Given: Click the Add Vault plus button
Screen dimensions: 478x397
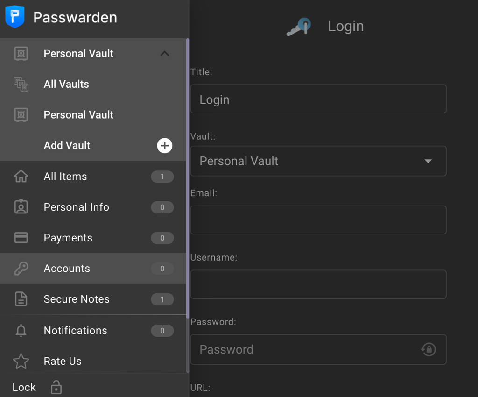Looking at the screenshot, I should point(165,145).
